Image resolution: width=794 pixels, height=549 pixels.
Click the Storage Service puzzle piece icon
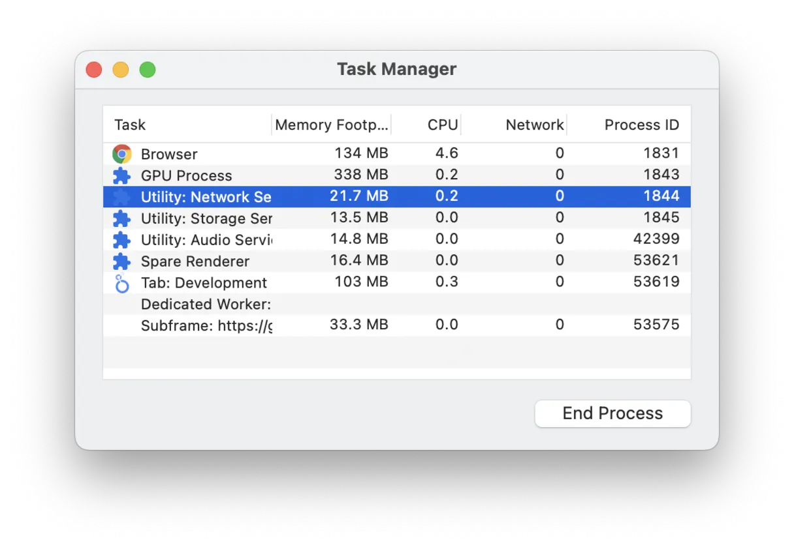tap(121, 218)
